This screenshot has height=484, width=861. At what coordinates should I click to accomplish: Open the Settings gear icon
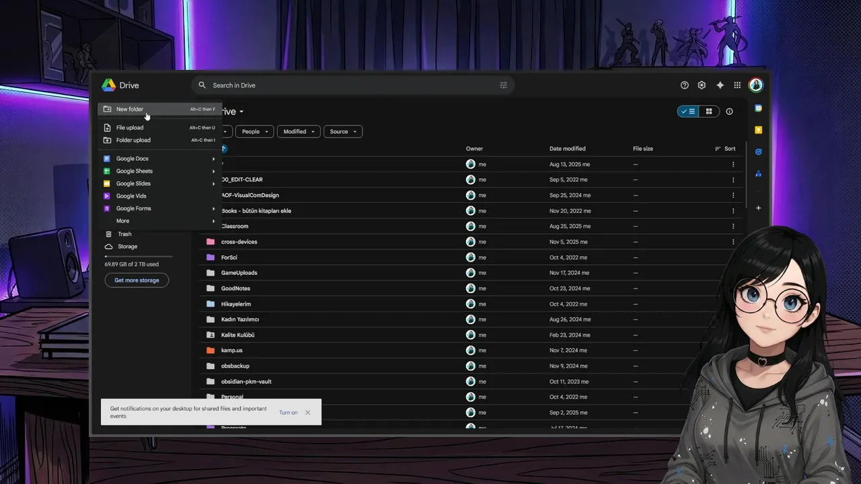(702, 85)
